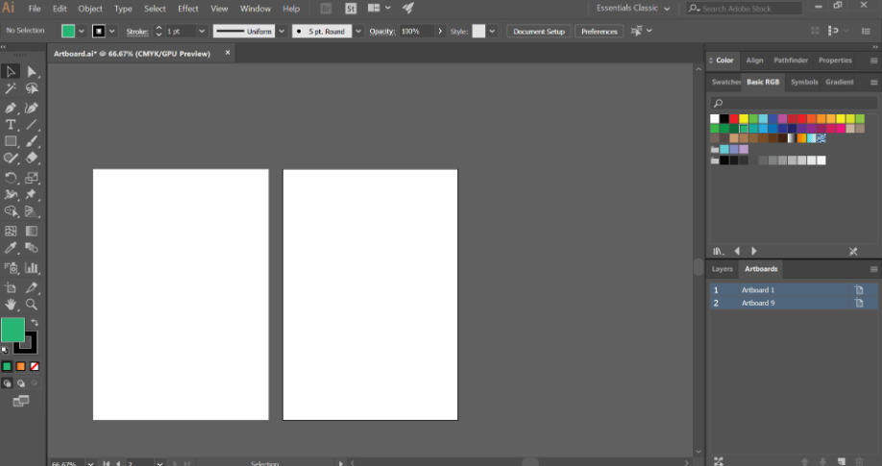This screenshot has width=882, height=466.
Task: Select the Pen tool
Action: point(11,108)
